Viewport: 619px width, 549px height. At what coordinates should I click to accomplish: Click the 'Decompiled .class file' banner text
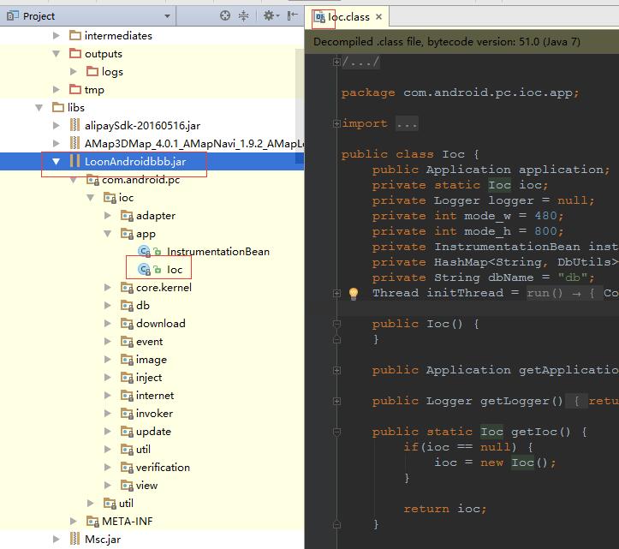click(447, 41)
